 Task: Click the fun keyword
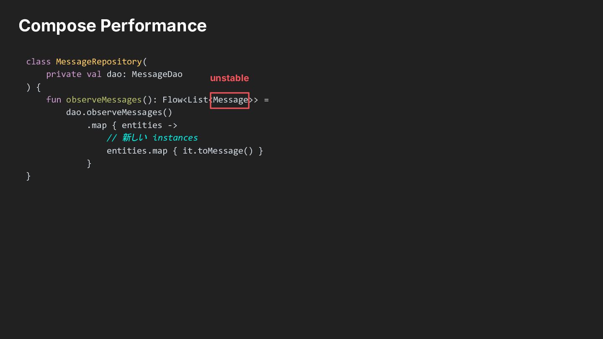(x=54, y=100)
